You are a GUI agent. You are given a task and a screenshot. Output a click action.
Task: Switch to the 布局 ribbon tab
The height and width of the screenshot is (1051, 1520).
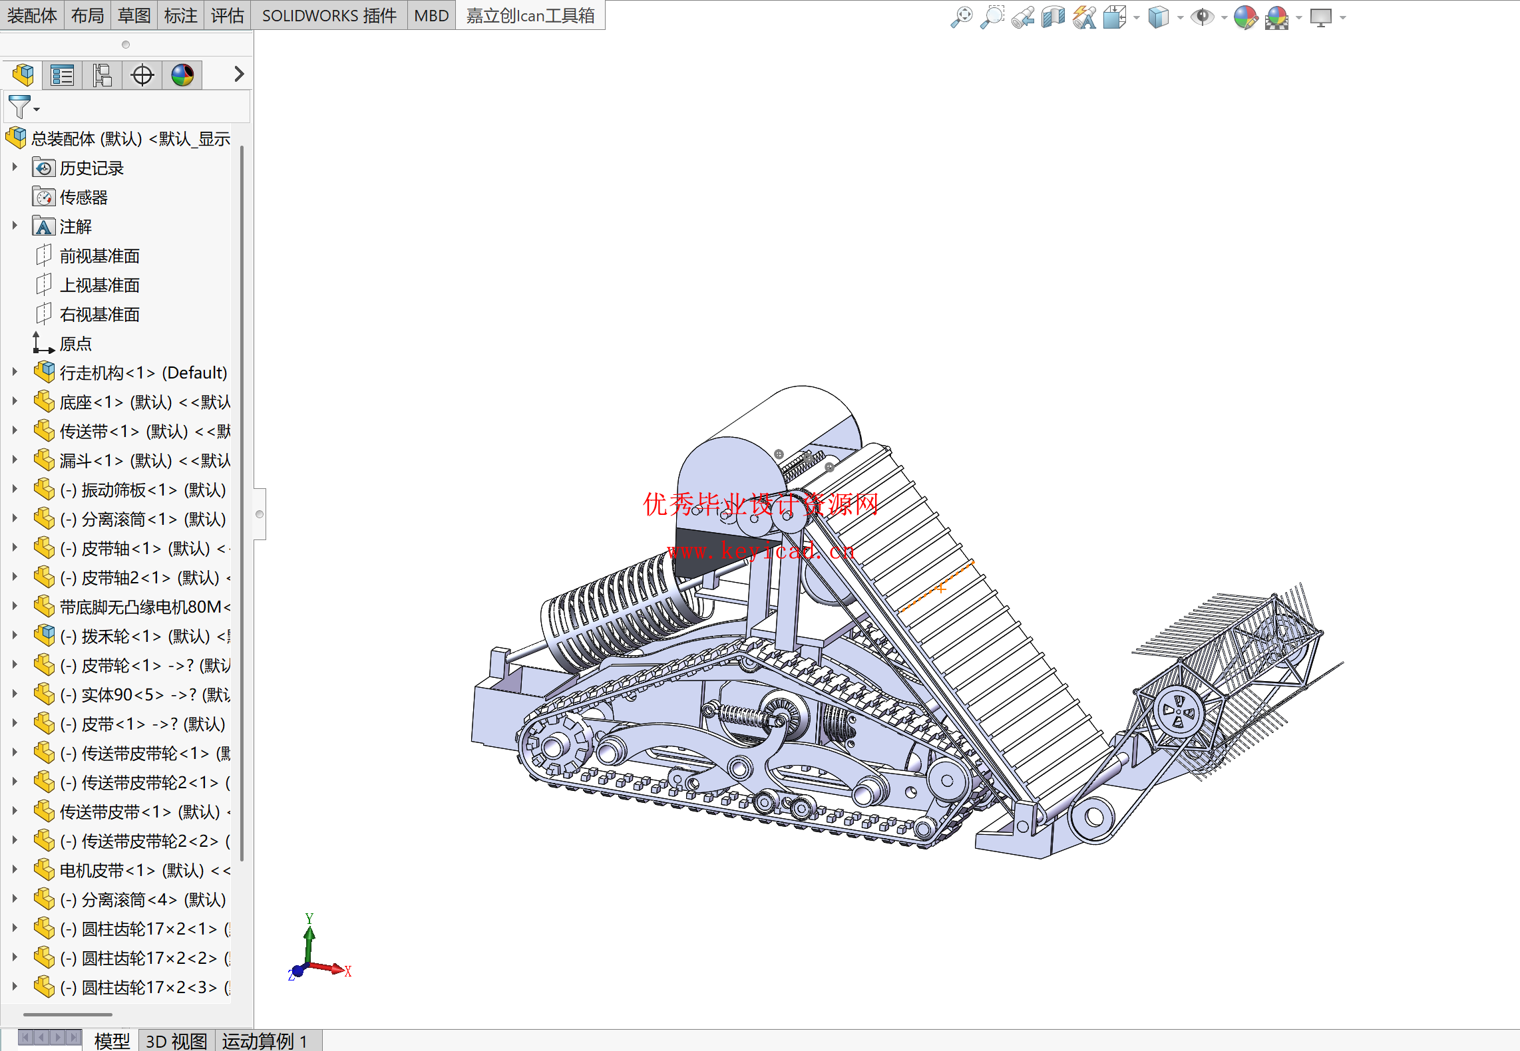click(x=87, y=15)
